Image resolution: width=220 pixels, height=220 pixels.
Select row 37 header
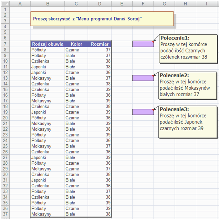(4, 214)
